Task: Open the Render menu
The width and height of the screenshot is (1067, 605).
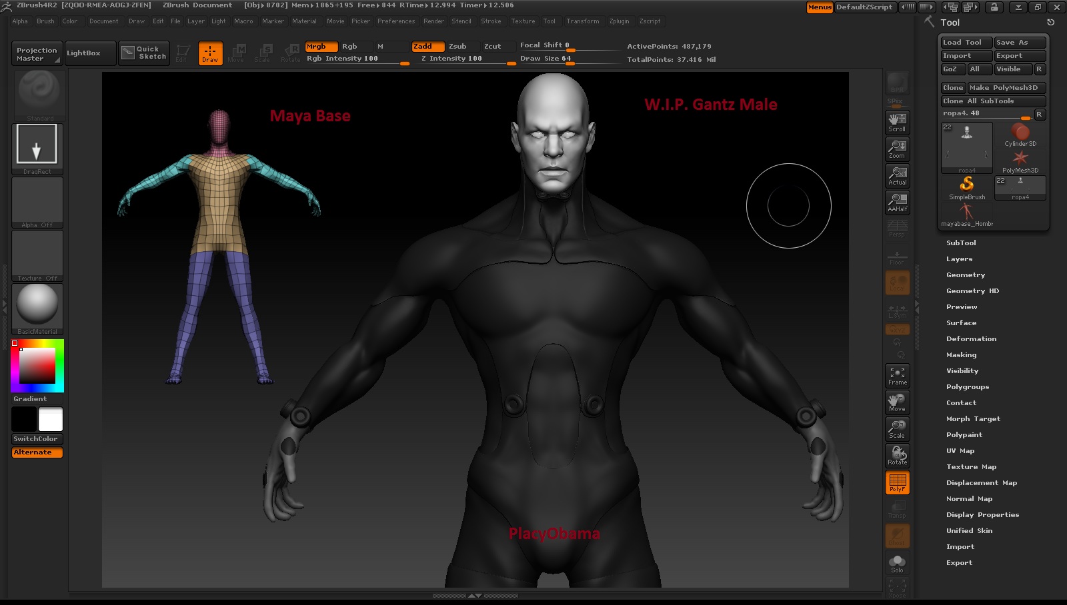Action: [x=433, y=21]
